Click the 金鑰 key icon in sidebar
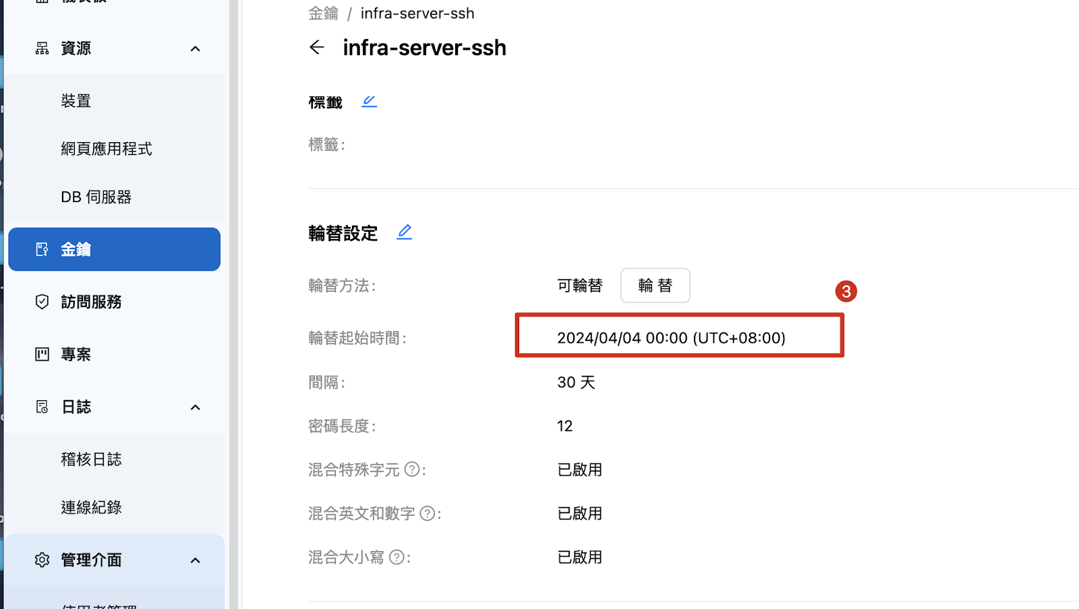Viewport: 1079px width, 609px height. tap(42, 249)
